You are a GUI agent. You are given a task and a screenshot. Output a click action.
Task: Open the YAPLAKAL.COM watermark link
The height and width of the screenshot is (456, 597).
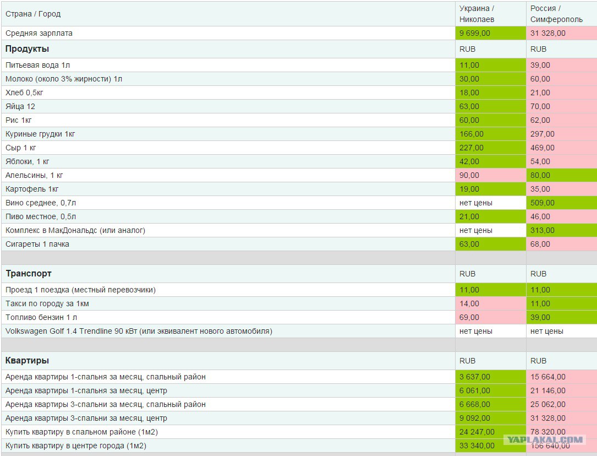[544, 439]
